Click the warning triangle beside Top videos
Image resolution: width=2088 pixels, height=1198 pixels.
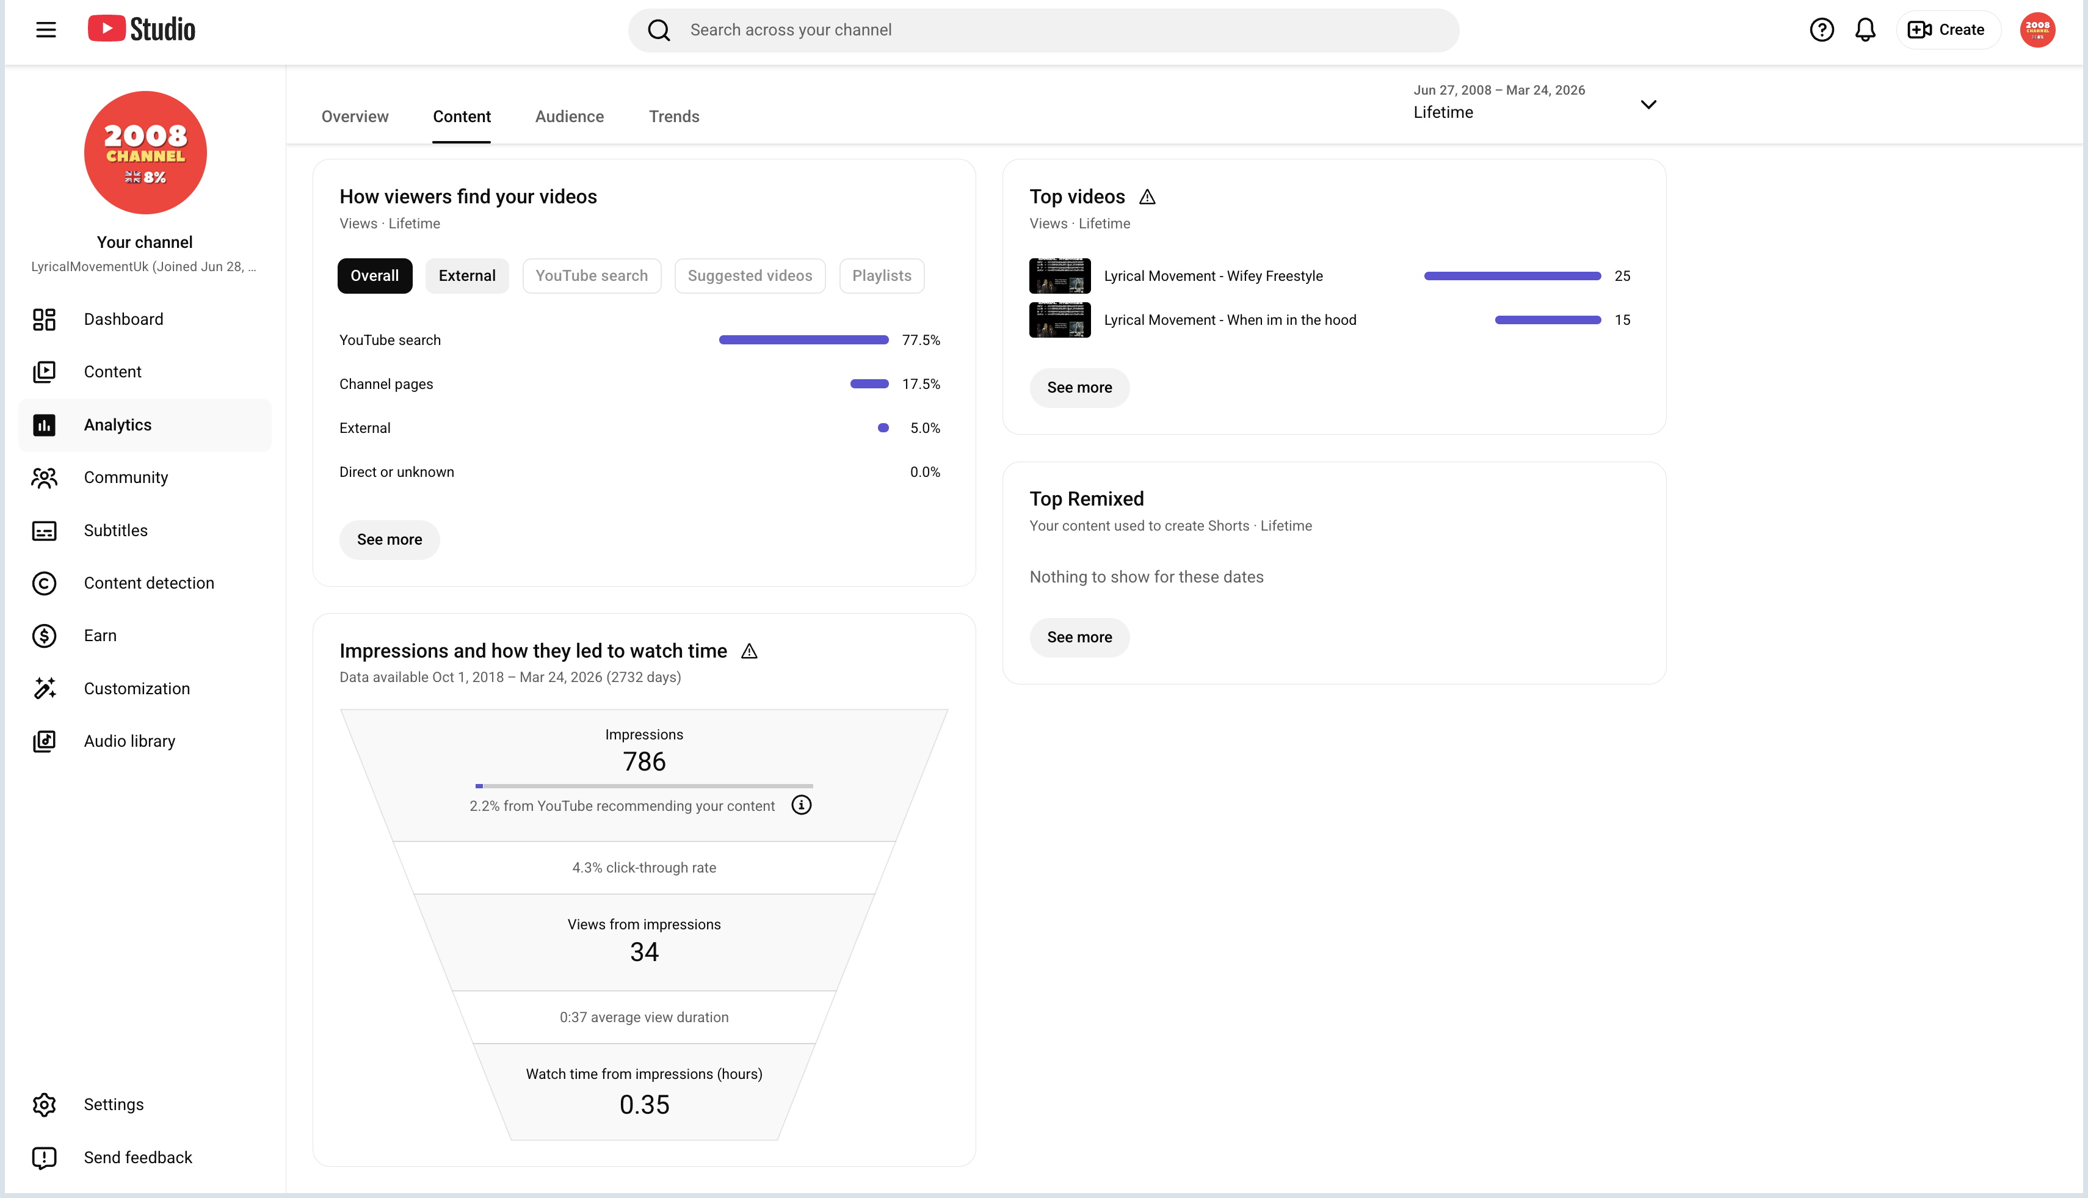pyautogui.click(x=1147, y=197)
